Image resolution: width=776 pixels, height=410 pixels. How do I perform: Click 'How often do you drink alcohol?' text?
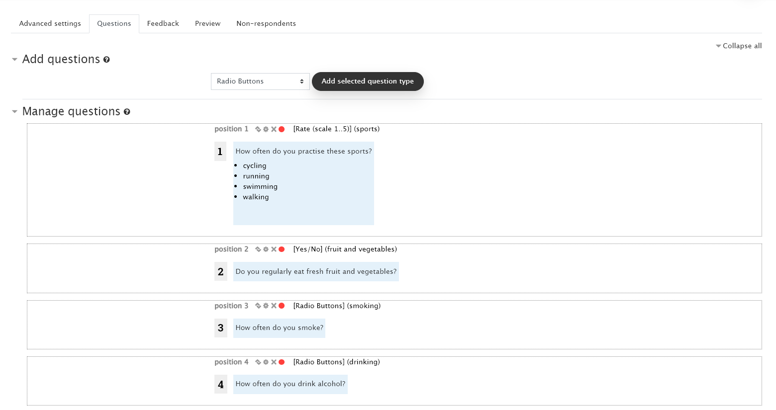[x=290, y=384]
